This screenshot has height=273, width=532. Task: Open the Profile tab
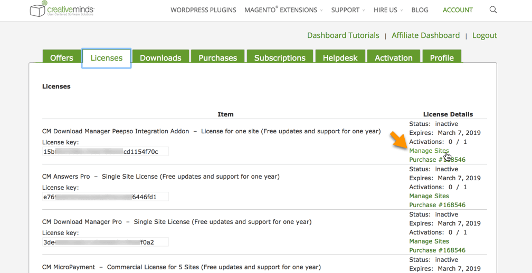442,58
